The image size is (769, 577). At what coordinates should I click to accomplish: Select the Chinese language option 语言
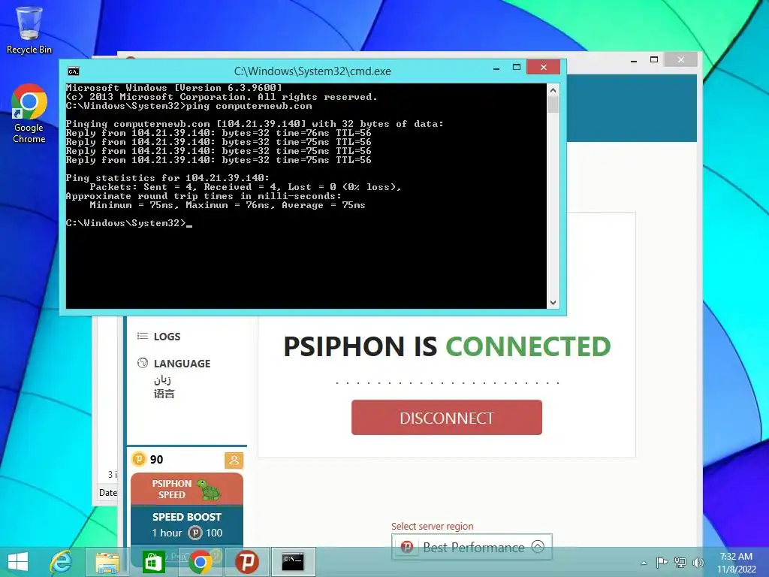164,394
